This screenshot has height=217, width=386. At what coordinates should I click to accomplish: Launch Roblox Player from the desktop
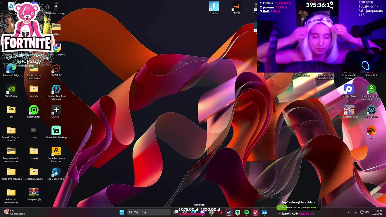pos(349,91)
